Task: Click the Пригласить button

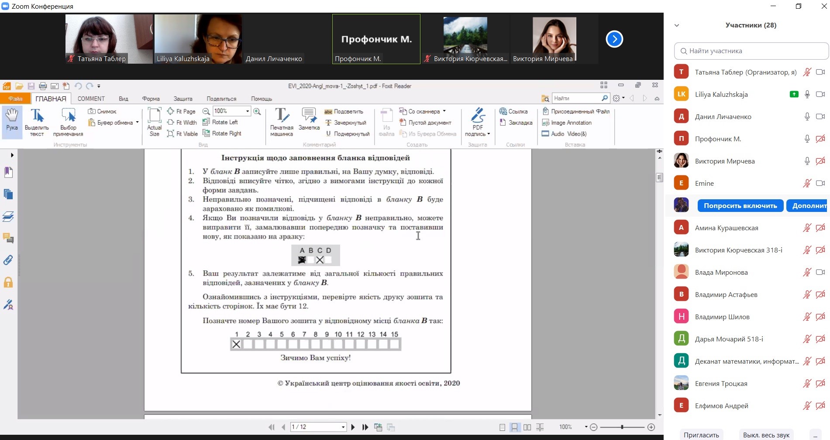Action: click(x=701, y=435)
